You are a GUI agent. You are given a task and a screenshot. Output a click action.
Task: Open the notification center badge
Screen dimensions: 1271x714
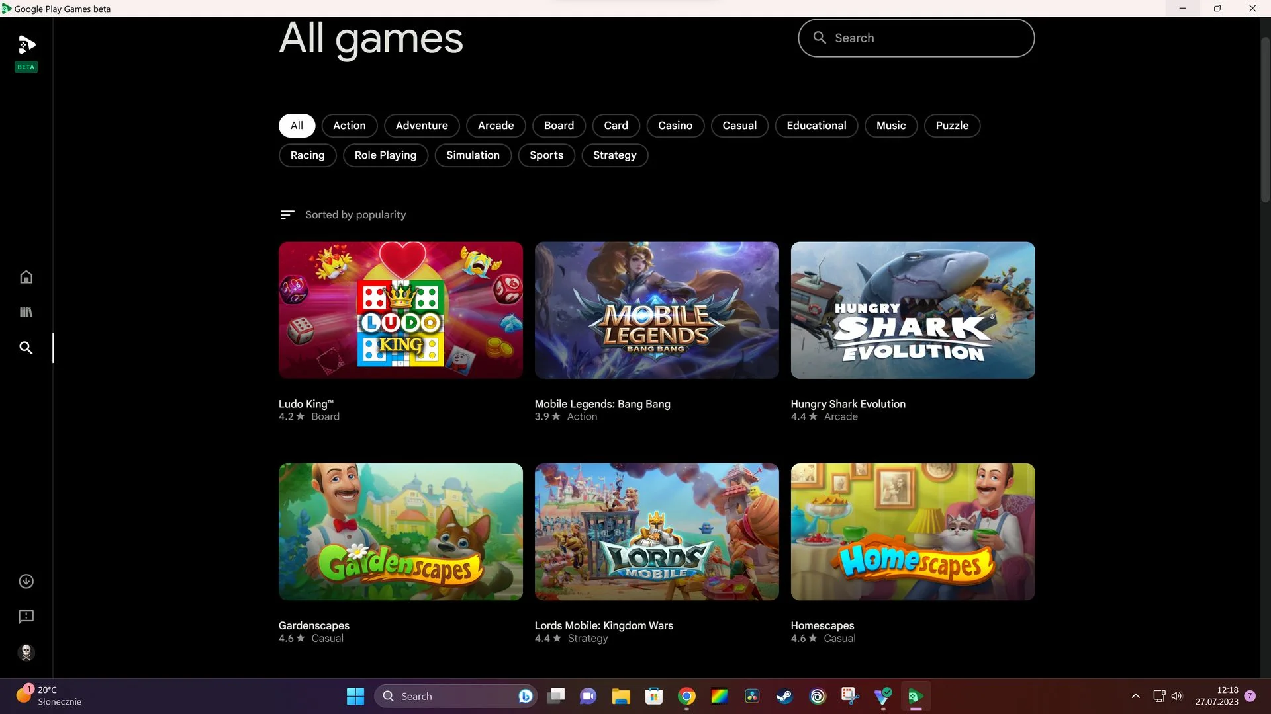[x=1250, y=696]
